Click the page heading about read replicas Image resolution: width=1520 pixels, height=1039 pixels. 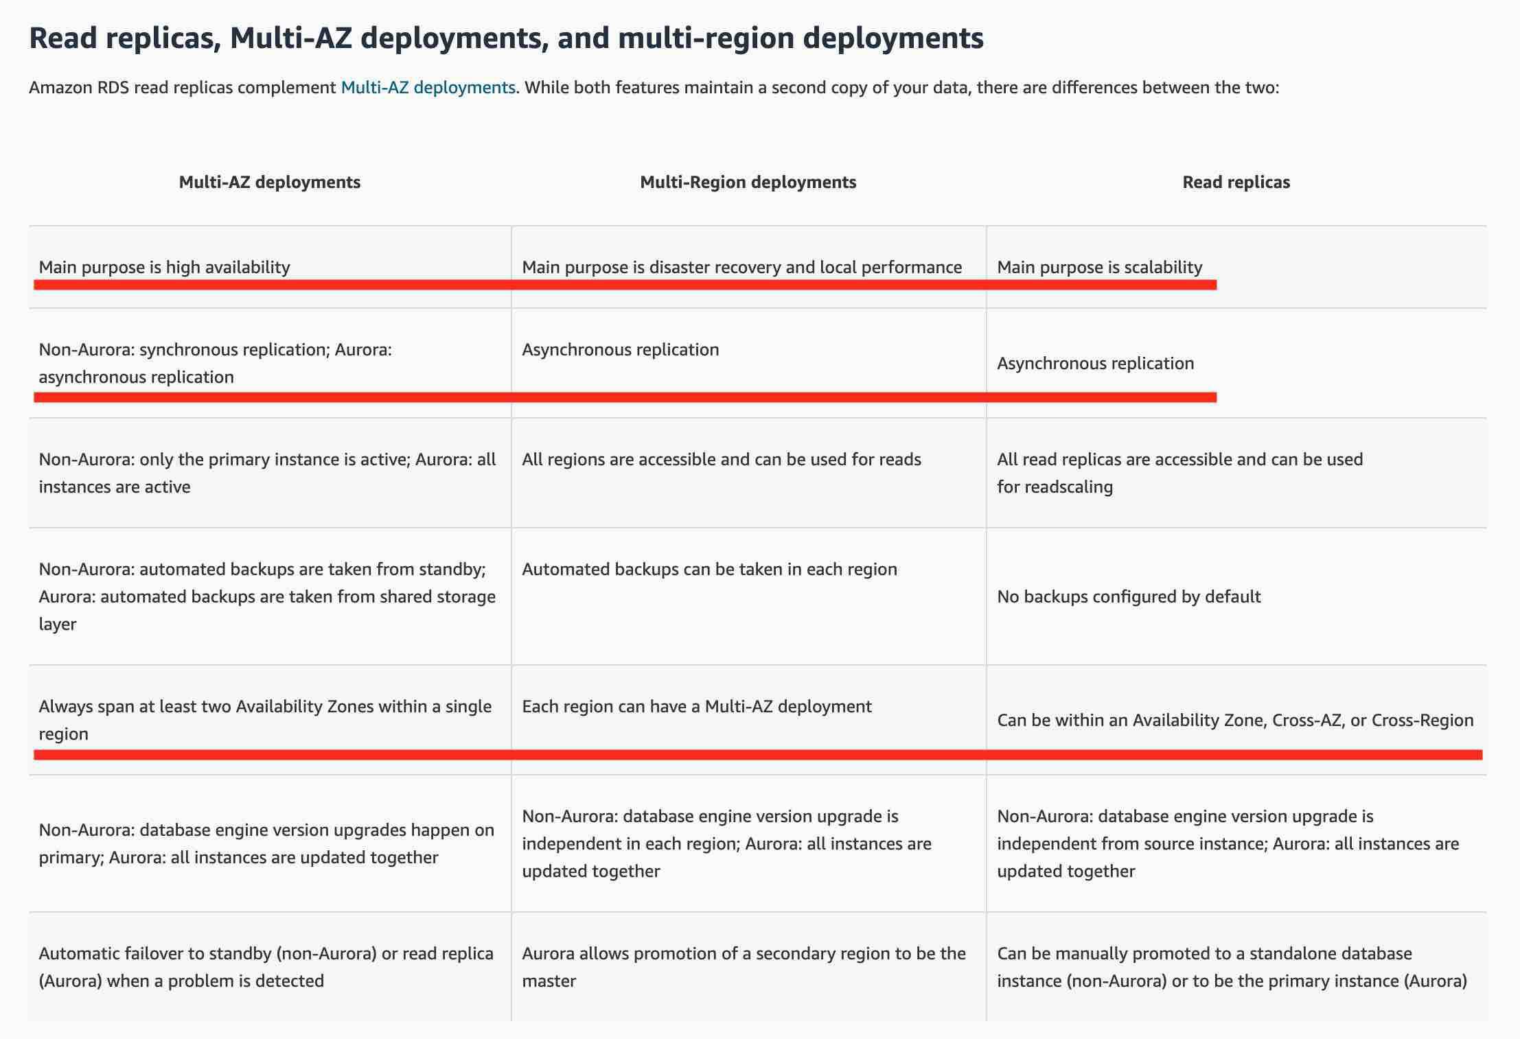tap(506, 38)
